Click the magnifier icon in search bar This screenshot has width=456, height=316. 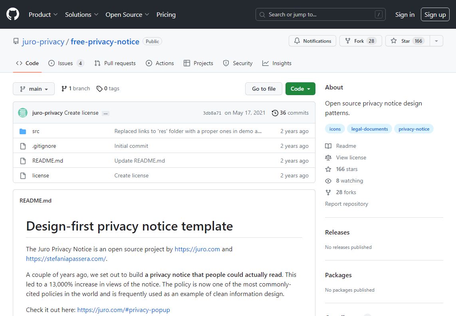click(262, 14)
